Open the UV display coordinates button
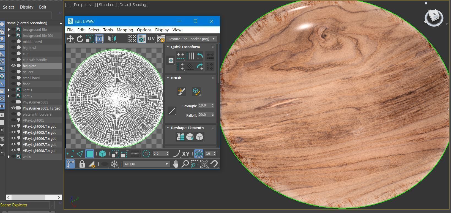The width and height of the screenshot is (451, 213). pyautogui.click(x=151, y=39)
